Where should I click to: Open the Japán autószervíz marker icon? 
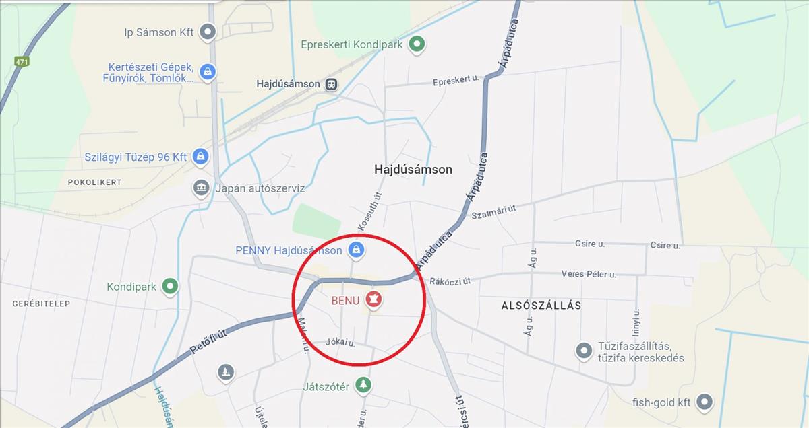pos(201,188)
